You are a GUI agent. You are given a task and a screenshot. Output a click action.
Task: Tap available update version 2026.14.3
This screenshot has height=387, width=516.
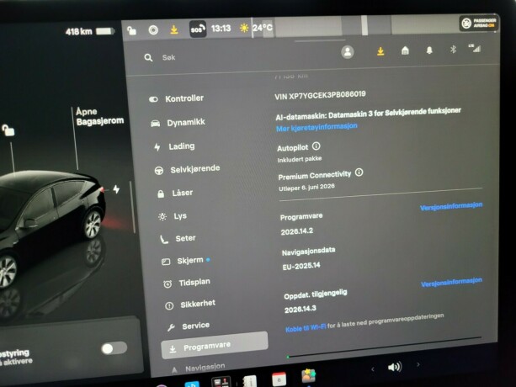pos(301,309)
